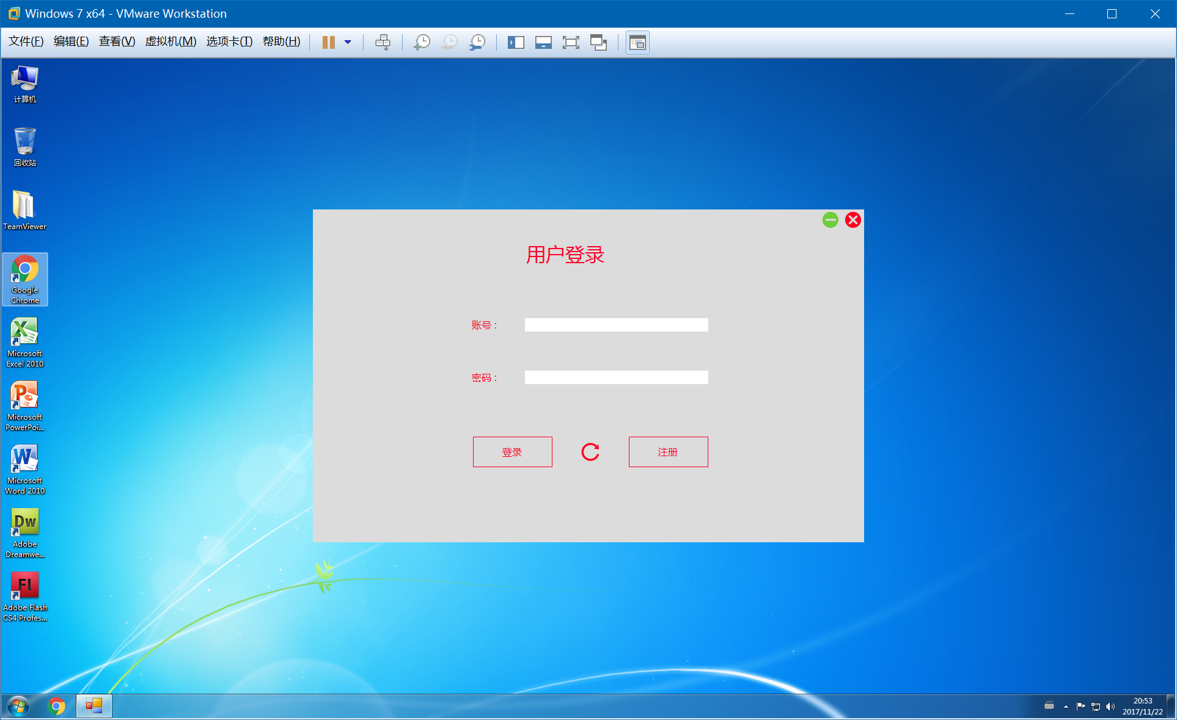Select the Adobe Flash CS4 shortcut
The width and height of the screenshot is (1177, 720).
pyautogui.click(x=25, y=597)
